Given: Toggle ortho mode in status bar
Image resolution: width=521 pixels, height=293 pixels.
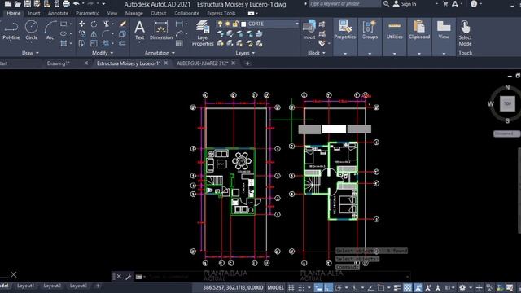Looking at the screenshot, I should click(x=328, y=287).
